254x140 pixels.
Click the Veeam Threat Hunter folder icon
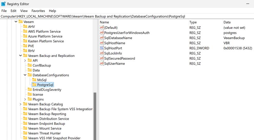[25, 133]
